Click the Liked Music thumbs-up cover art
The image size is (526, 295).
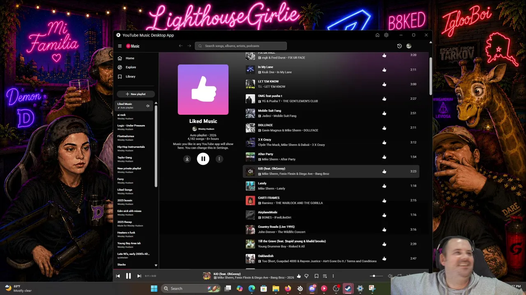[203, 90]
